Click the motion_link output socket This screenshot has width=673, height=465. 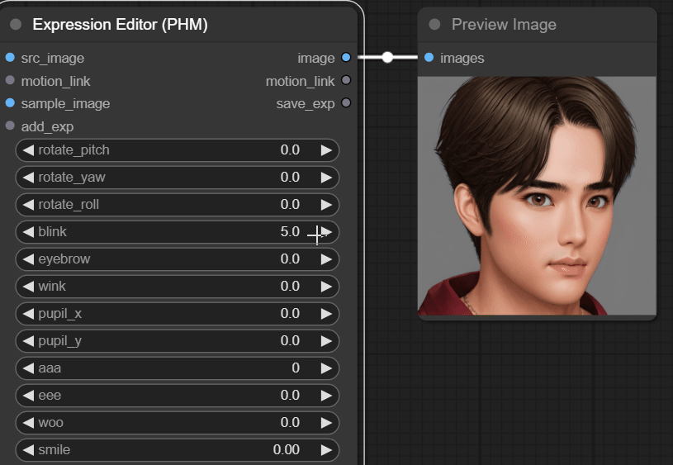346,80
